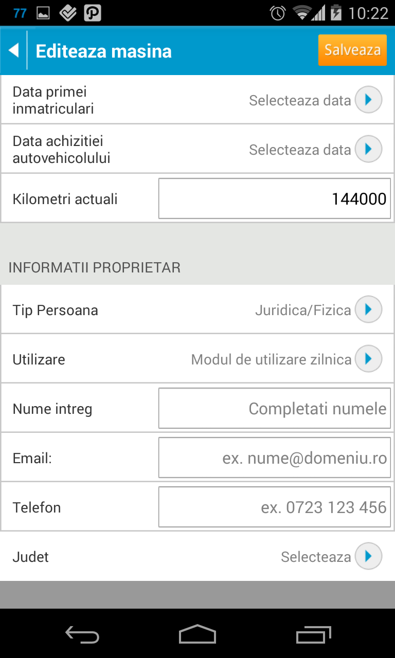Expand the Tip Persoana selector arrow
This screenshot has height=658, width=395.
point(368,309)
